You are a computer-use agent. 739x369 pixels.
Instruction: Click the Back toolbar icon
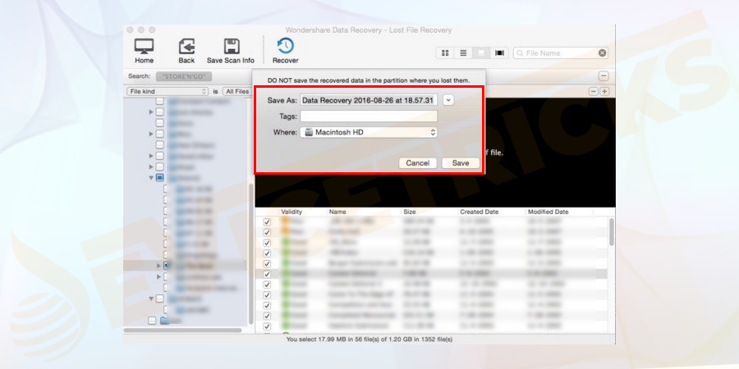click(x=186, y=47)
